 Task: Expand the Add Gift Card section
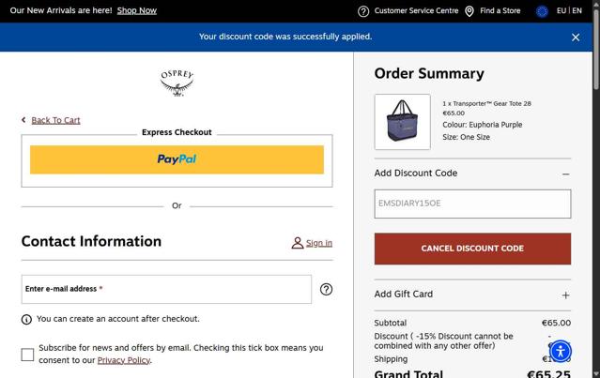pyautogui.click(x=565, y=295)
